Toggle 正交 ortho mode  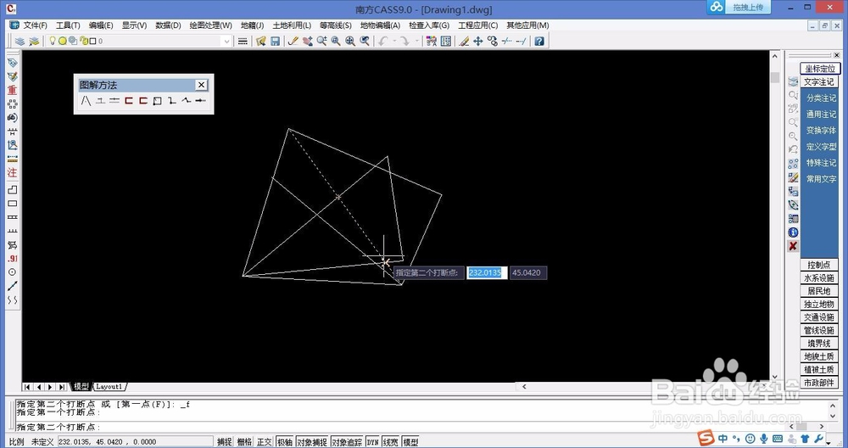click(x=265, y=442)
